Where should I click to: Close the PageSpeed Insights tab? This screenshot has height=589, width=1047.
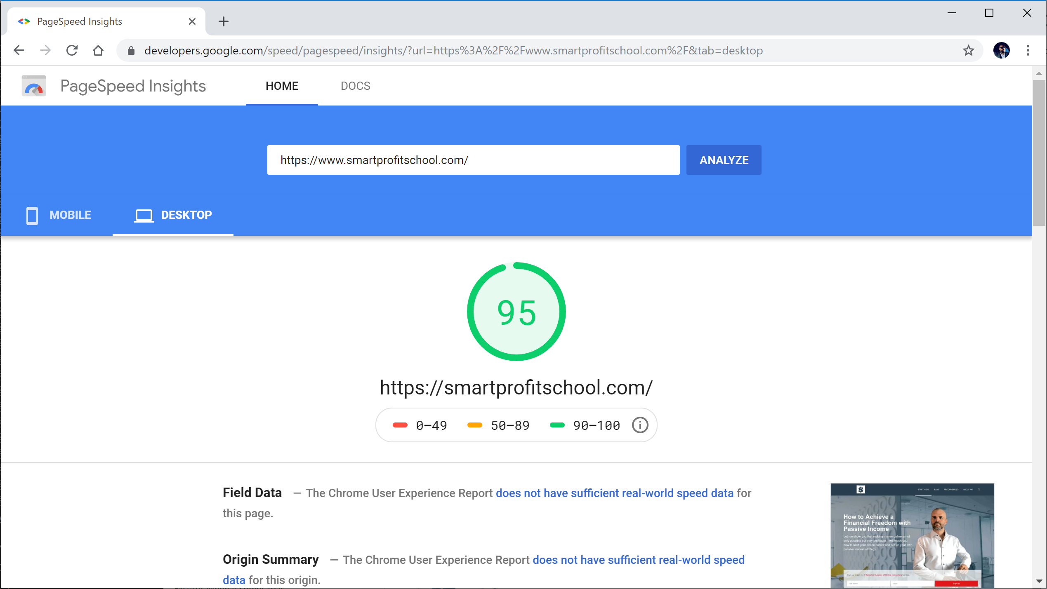[192, 21]
